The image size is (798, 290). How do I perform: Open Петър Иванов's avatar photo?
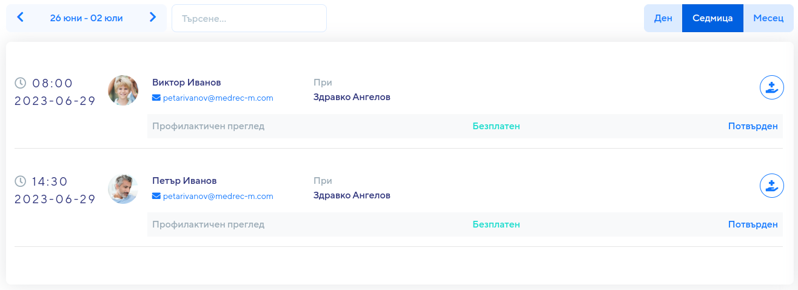point(123,189)
